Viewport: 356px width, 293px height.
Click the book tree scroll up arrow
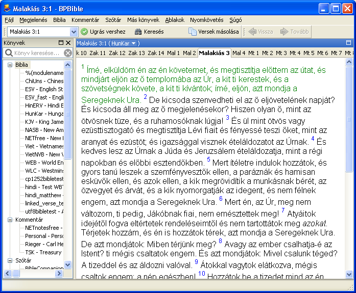[67, 65]
